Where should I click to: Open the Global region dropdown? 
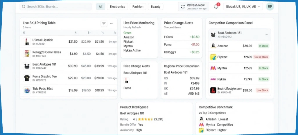pyautogui.click(x=243, y=7)
